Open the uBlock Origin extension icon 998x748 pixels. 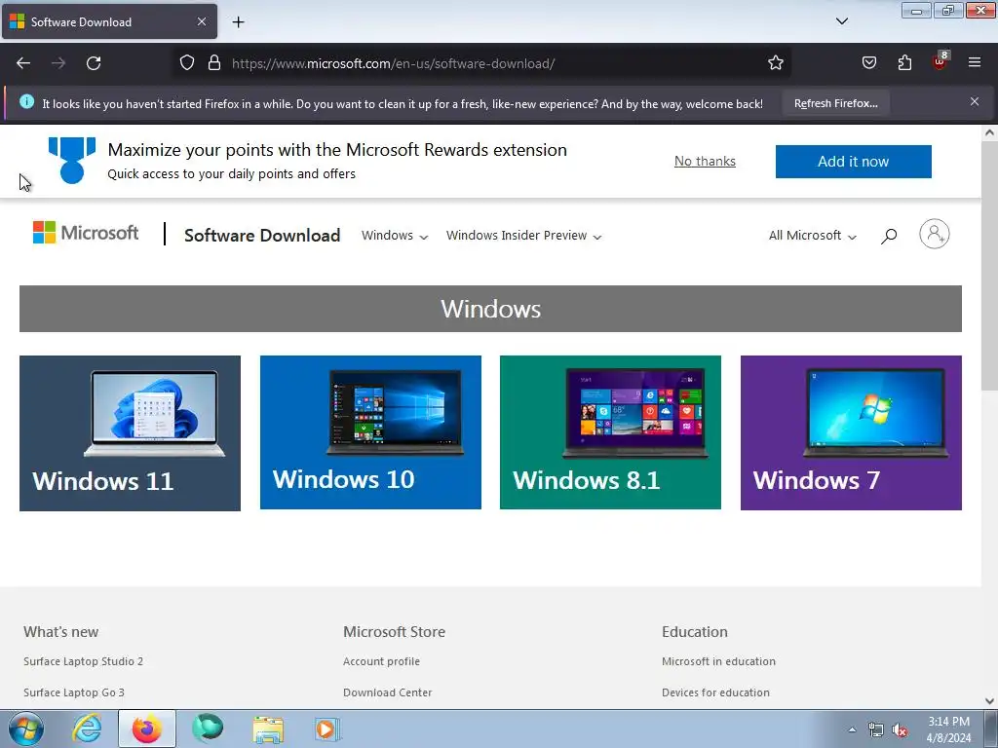pyautogui.click(x=940, y=61)
